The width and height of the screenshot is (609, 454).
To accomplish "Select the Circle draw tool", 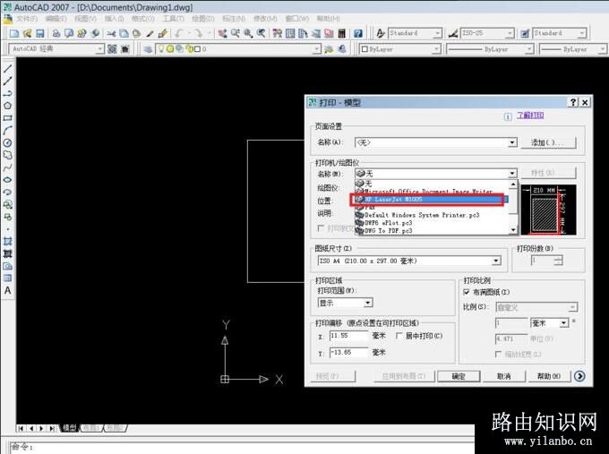I will [x=7, y=142].
